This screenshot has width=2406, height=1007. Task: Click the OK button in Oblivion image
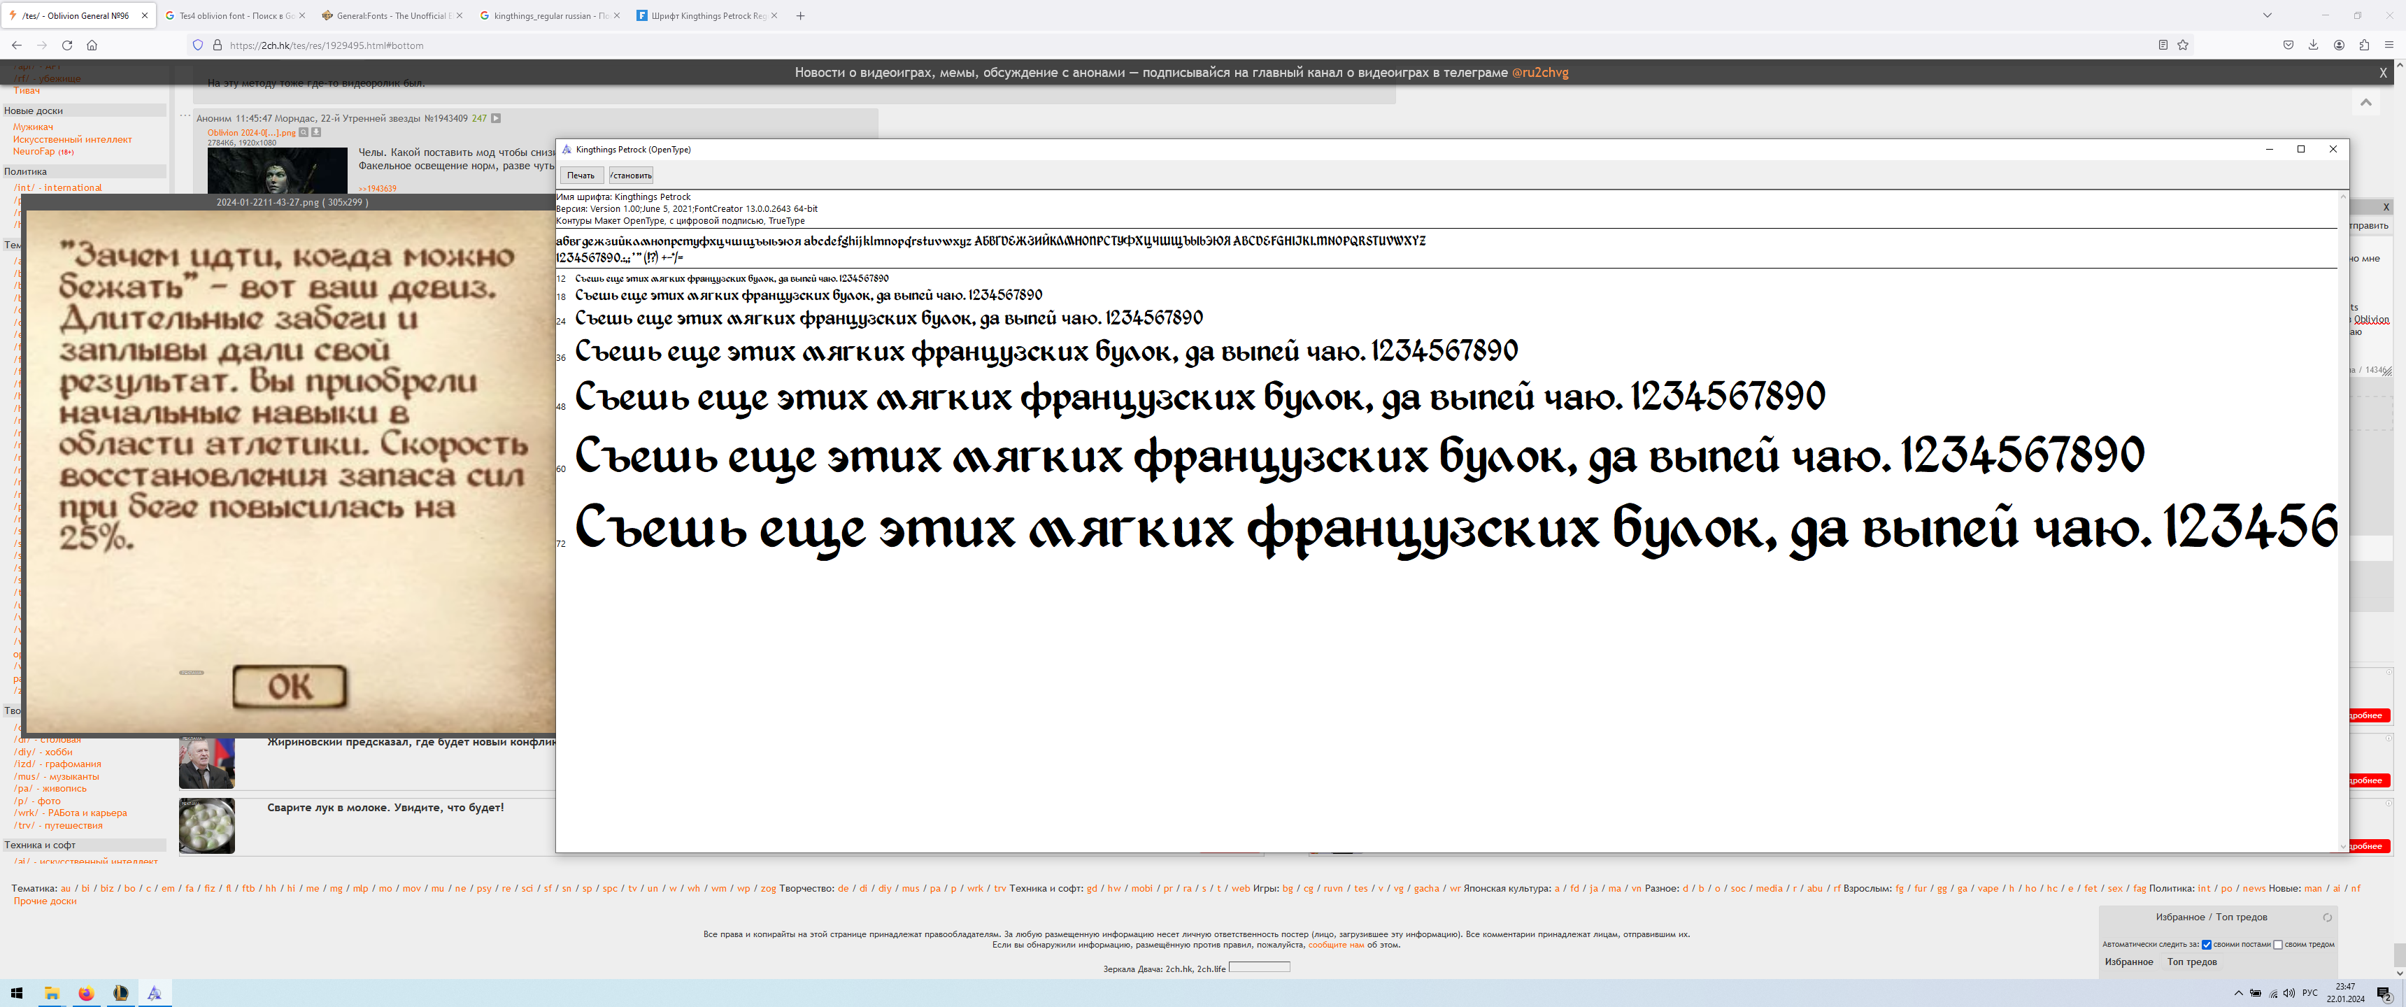pyautogui.click(x=290, y=687)
